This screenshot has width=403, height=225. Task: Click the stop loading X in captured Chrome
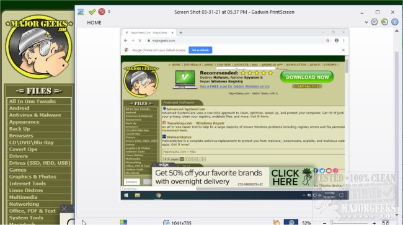click(140, 40)
